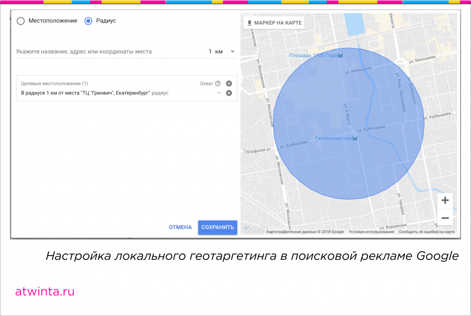Viewport: 471px width, 316px height.
Task: Click the Геологическая map label
Action: tap(333, 138)
